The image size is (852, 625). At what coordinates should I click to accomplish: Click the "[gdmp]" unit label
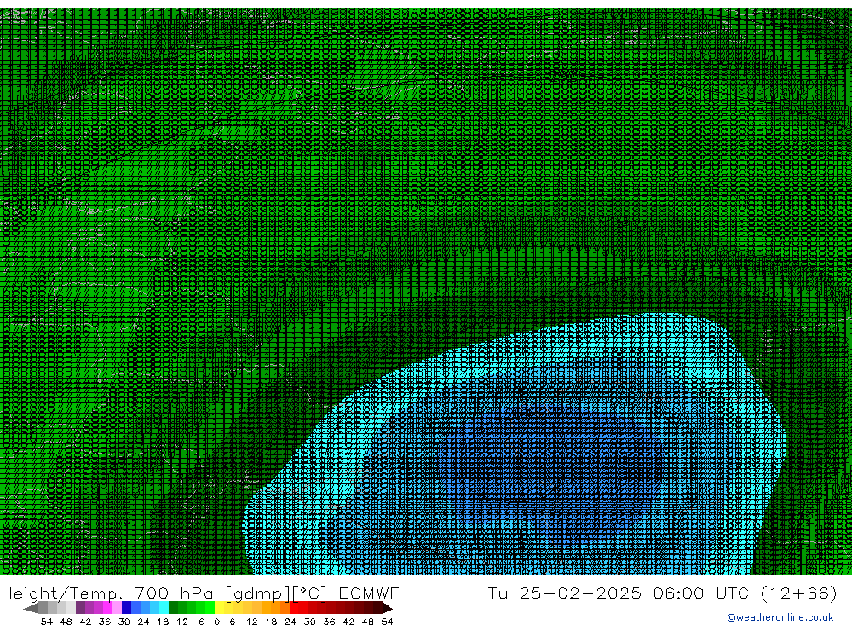(258, 593)
